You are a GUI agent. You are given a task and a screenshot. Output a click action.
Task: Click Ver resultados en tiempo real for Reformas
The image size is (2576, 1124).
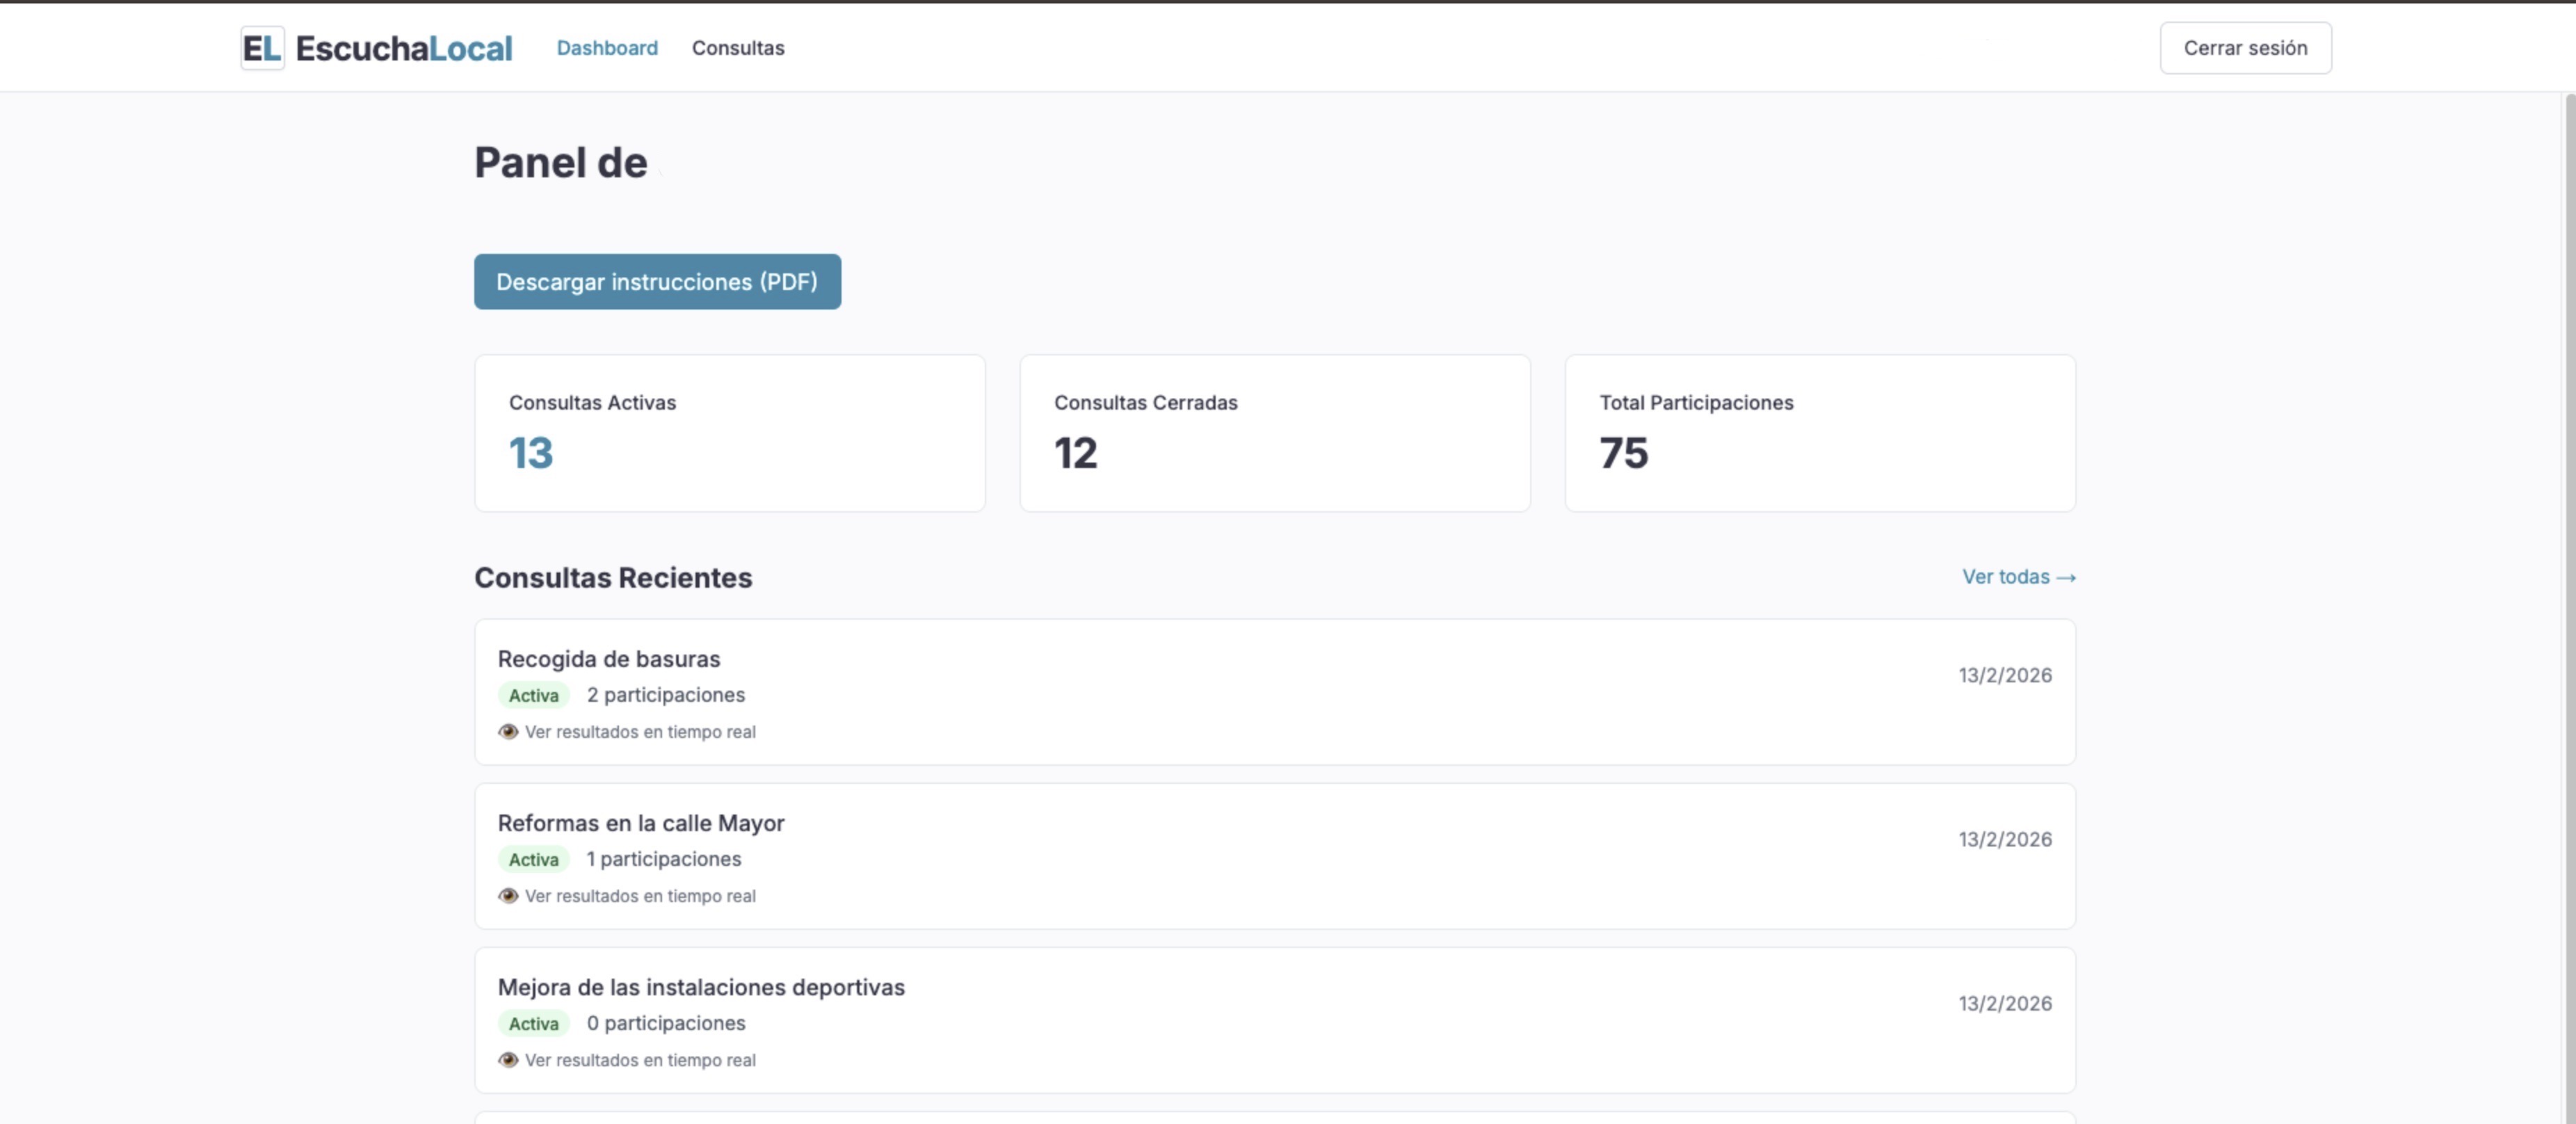coord(640,896)
